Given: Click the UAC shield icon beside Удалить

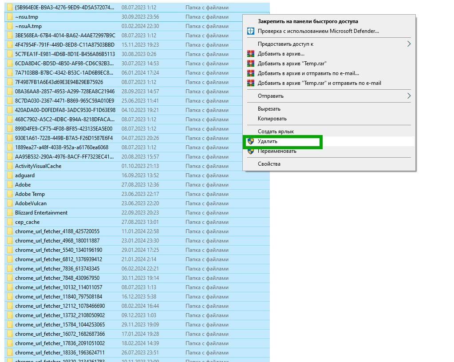Looking at the screenshot, I should (250, 141).
